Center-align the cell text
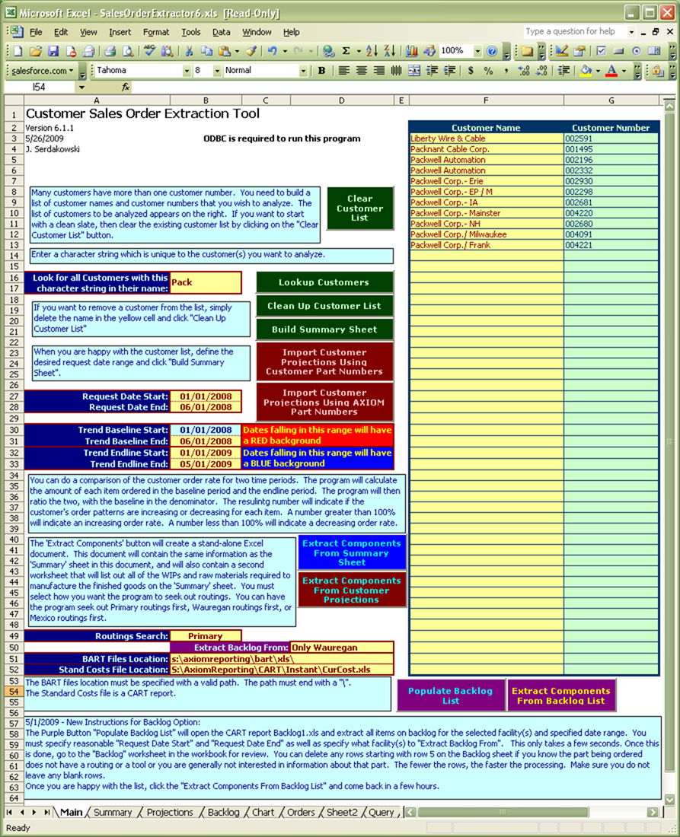Viewport: 680px width, 837px height. 361,71
